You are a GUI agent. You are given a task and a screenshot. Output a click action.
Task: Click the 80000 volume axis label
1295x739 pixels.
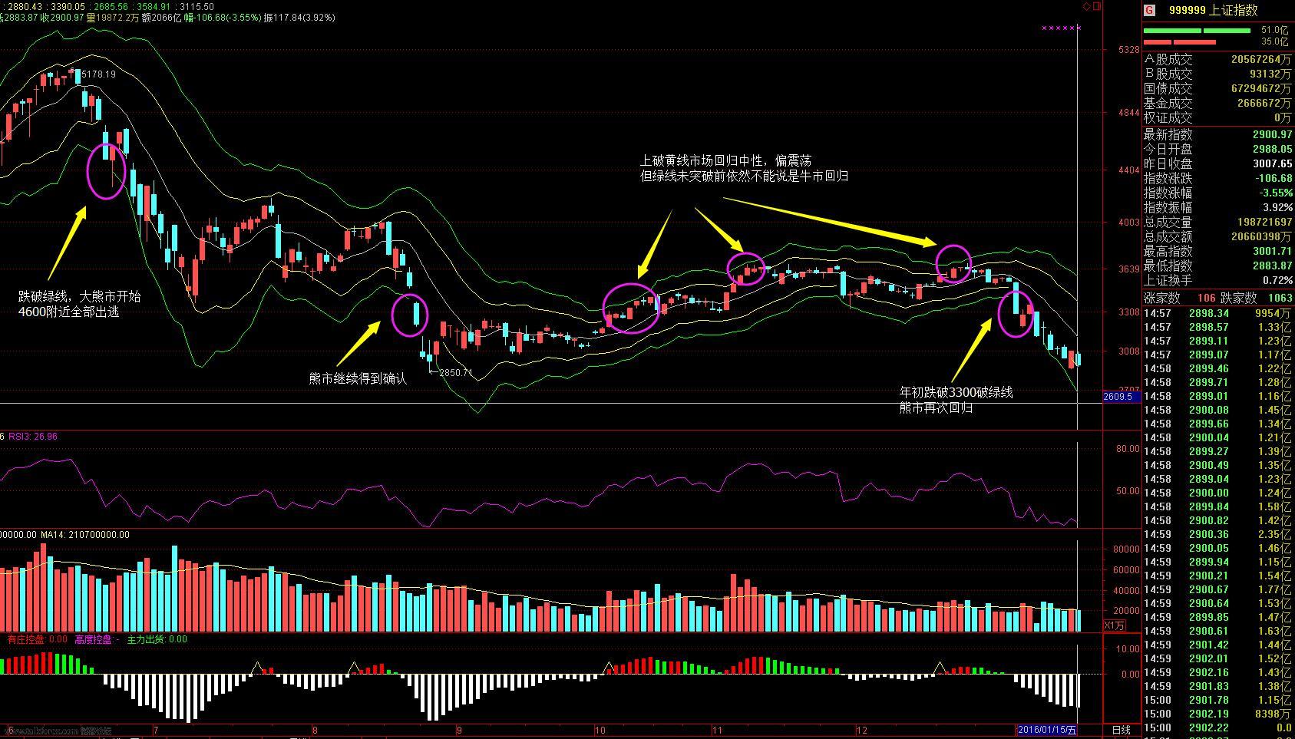1125,549
